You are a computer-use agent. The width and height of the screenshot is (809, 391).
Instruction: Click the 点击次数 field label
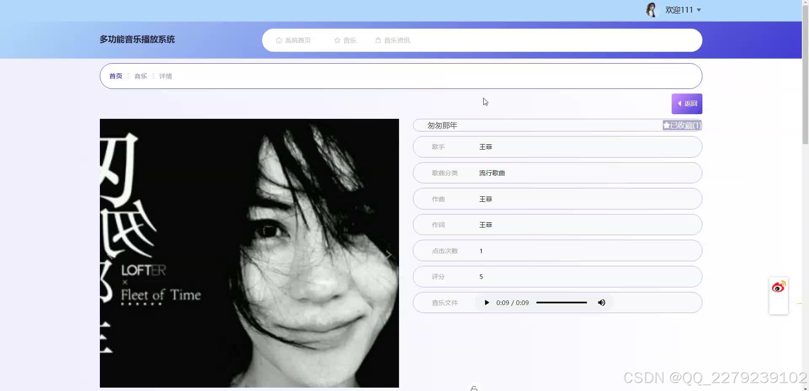(x=445, y=251)
